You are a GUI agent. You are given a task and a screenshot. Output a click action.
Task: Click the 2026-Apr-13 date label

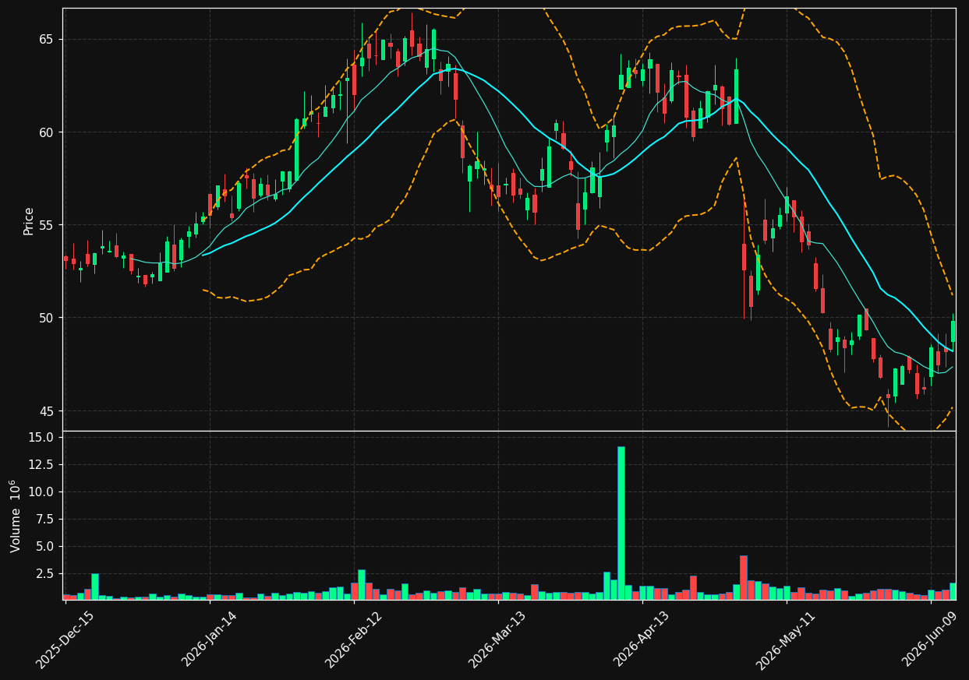642,639
